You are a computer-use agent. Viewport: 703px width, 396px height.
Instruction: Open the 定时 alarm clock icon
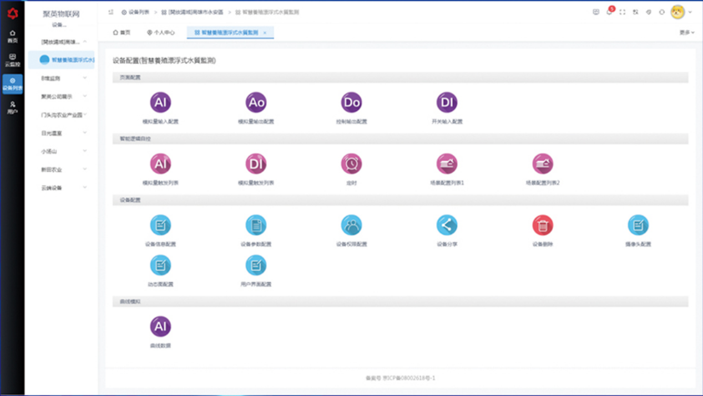point(352,164)
